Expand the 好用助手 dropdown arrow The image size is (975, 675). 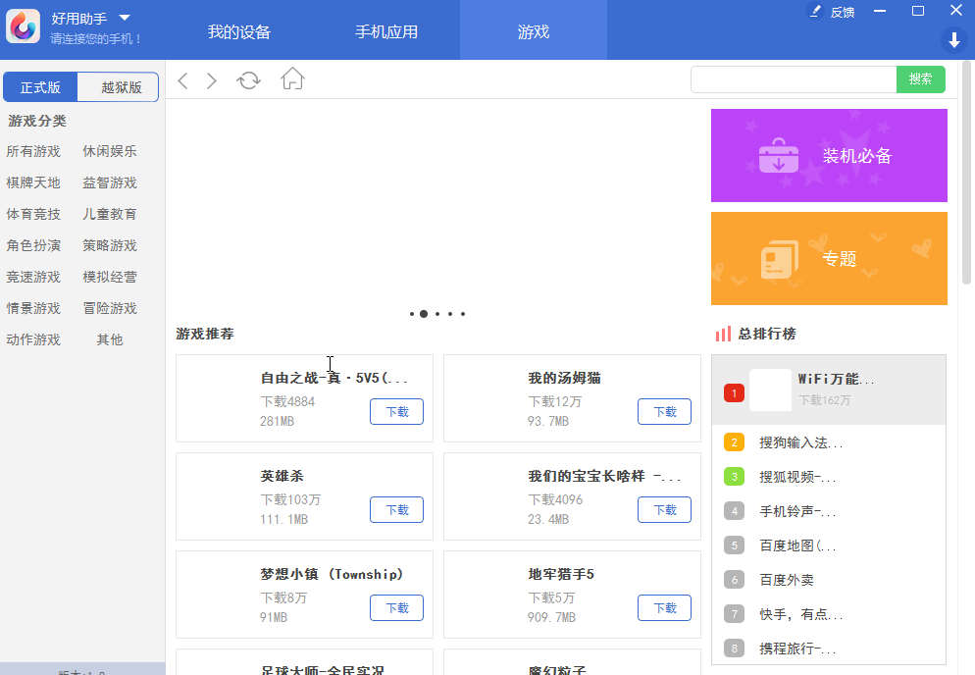point(125,18)
